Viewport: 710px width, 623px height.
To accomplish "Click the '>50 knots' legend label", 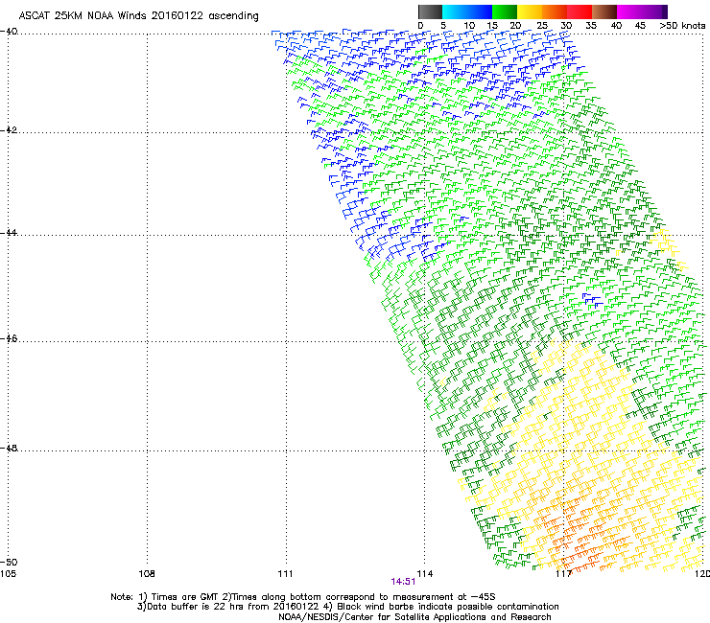I will coord(682,26).
